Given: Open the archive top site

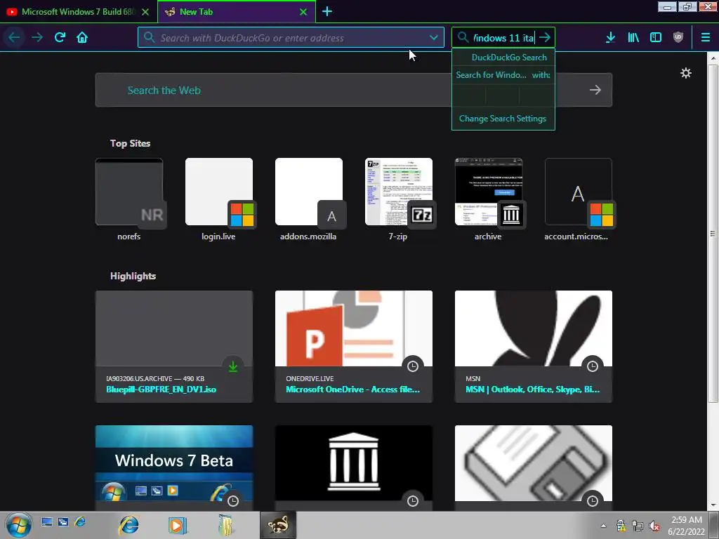Looking at the screenshot, I should pos(489,199).
